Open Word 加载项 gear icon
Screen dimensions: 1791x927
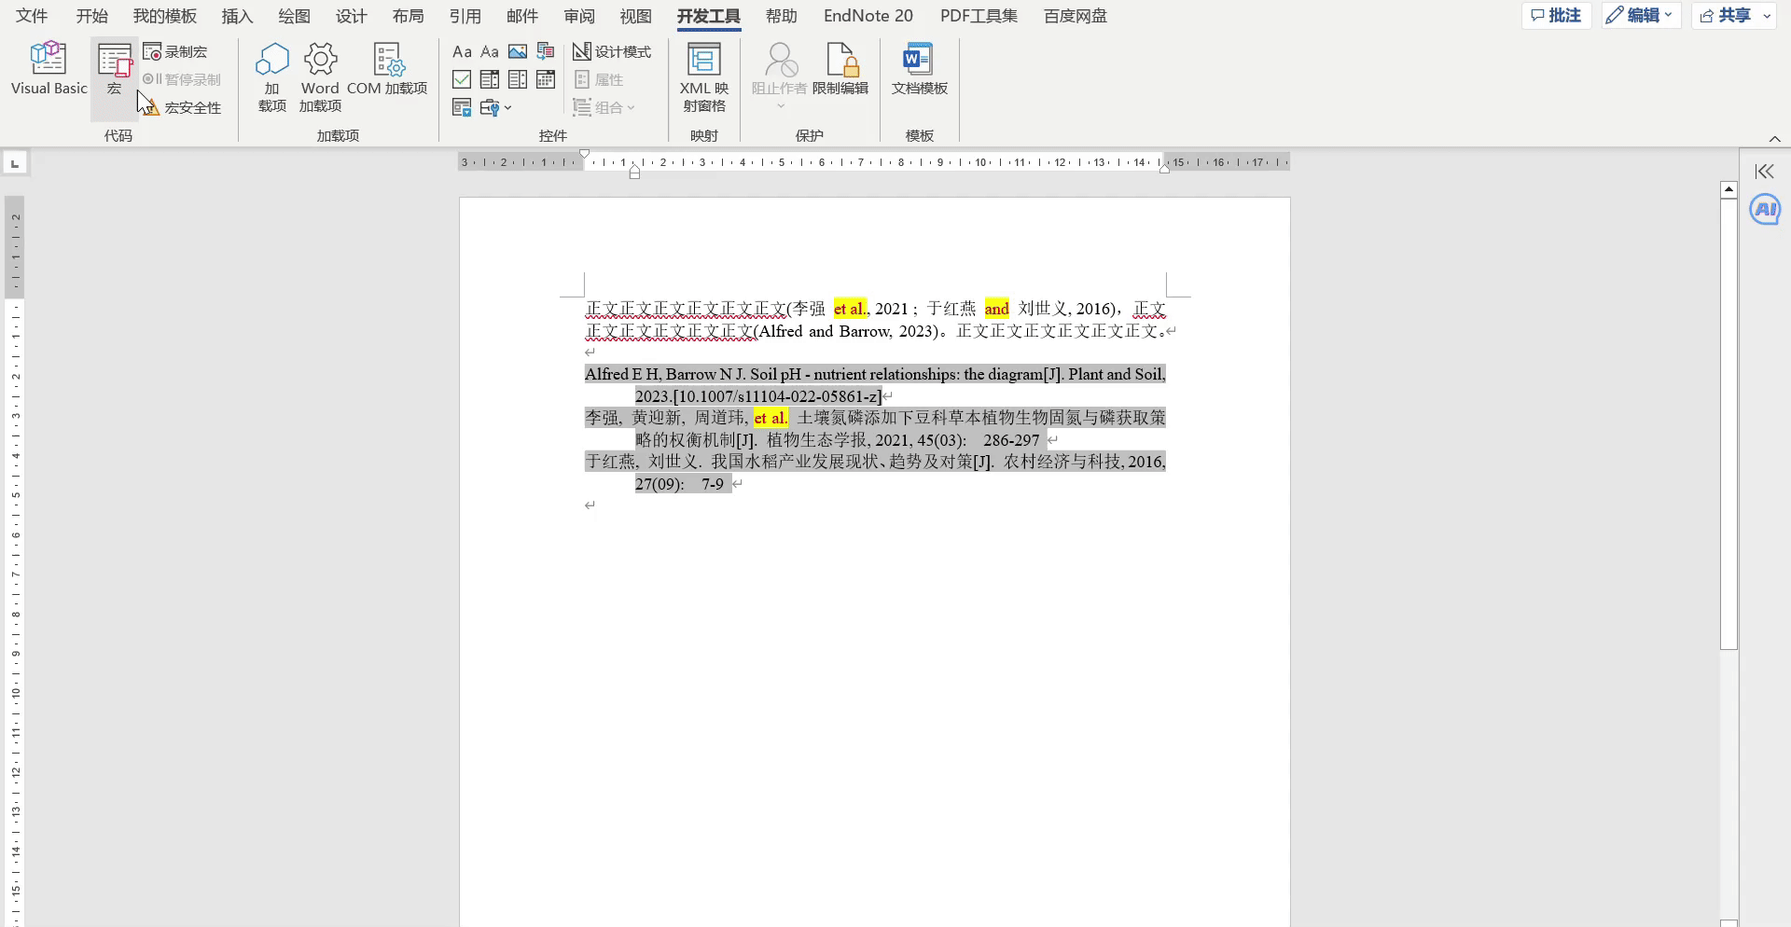(320, 76)
